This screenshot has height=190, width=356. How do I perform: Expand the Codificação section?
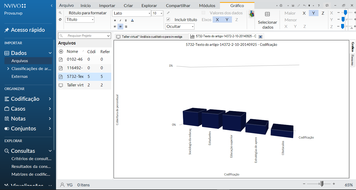[50, 99]
